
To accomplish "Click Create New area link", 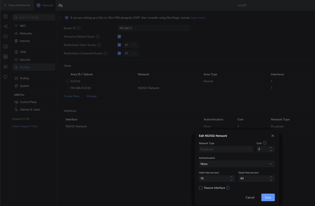I will click(x=71, y=96).
